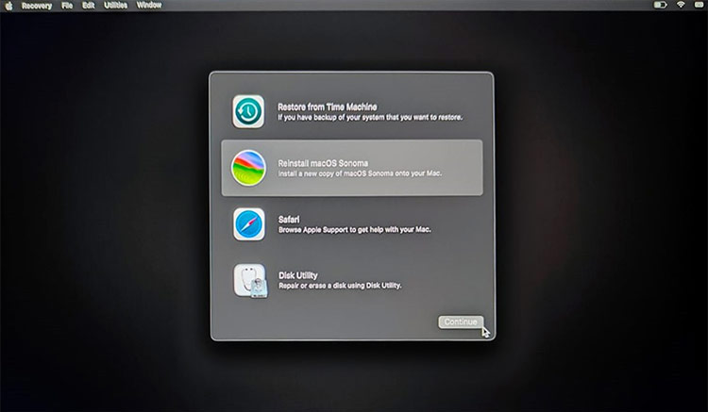Screen dimensions: 708x412
Task: Open the Edit menu
Action: pyautogui.click(x=88, y=6)
